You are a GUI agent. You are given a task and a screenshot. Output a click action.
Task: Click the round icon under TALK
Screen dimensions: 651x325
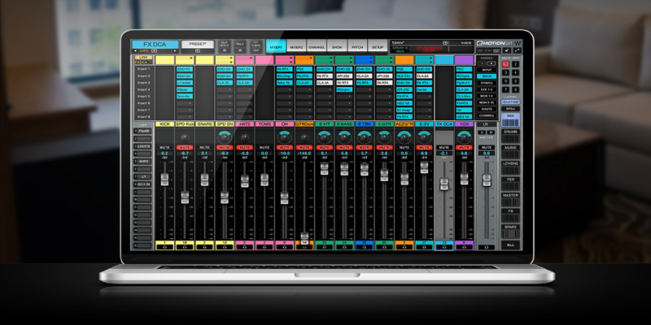tap(240, 50)
